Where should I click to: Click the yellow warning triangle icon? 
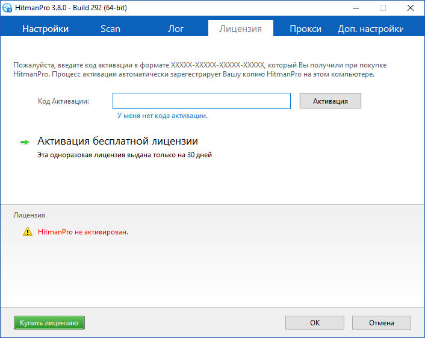27,232
